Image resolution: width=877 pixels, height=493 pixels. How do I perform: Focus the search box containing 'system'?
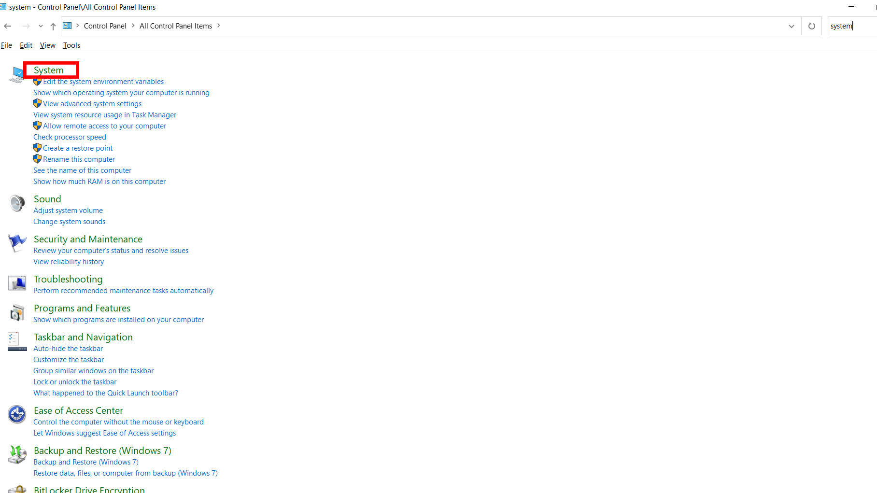852,26
